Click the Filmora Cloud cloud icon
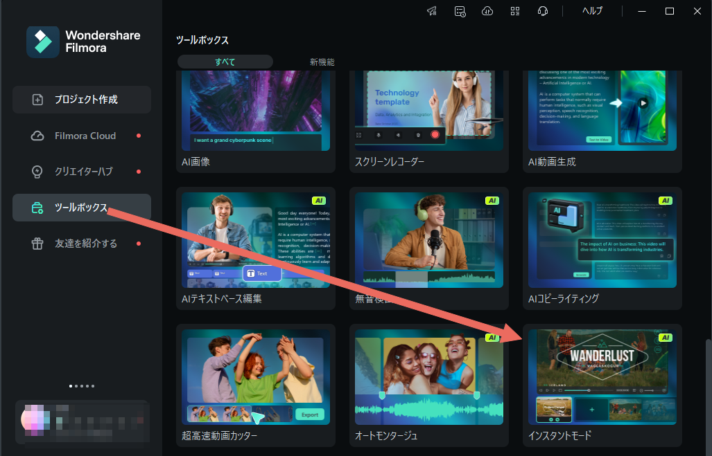 37,136
